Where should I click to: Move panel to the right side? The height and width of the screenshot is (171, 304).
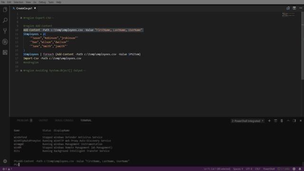pyautogui.click(x=294, y=121)
